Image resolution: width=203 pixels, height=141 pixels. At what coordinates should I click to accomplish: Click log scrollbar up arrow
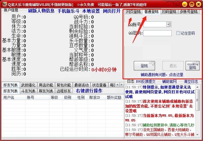(x=197, y=87)
